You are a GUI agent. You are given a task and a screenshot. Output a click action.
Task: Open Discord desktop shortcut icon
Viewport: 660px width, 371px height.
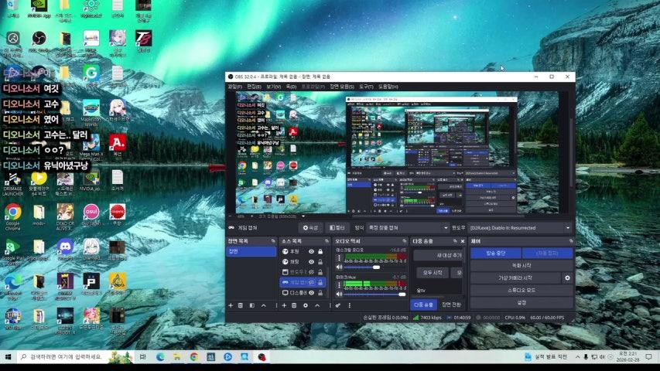65,247
